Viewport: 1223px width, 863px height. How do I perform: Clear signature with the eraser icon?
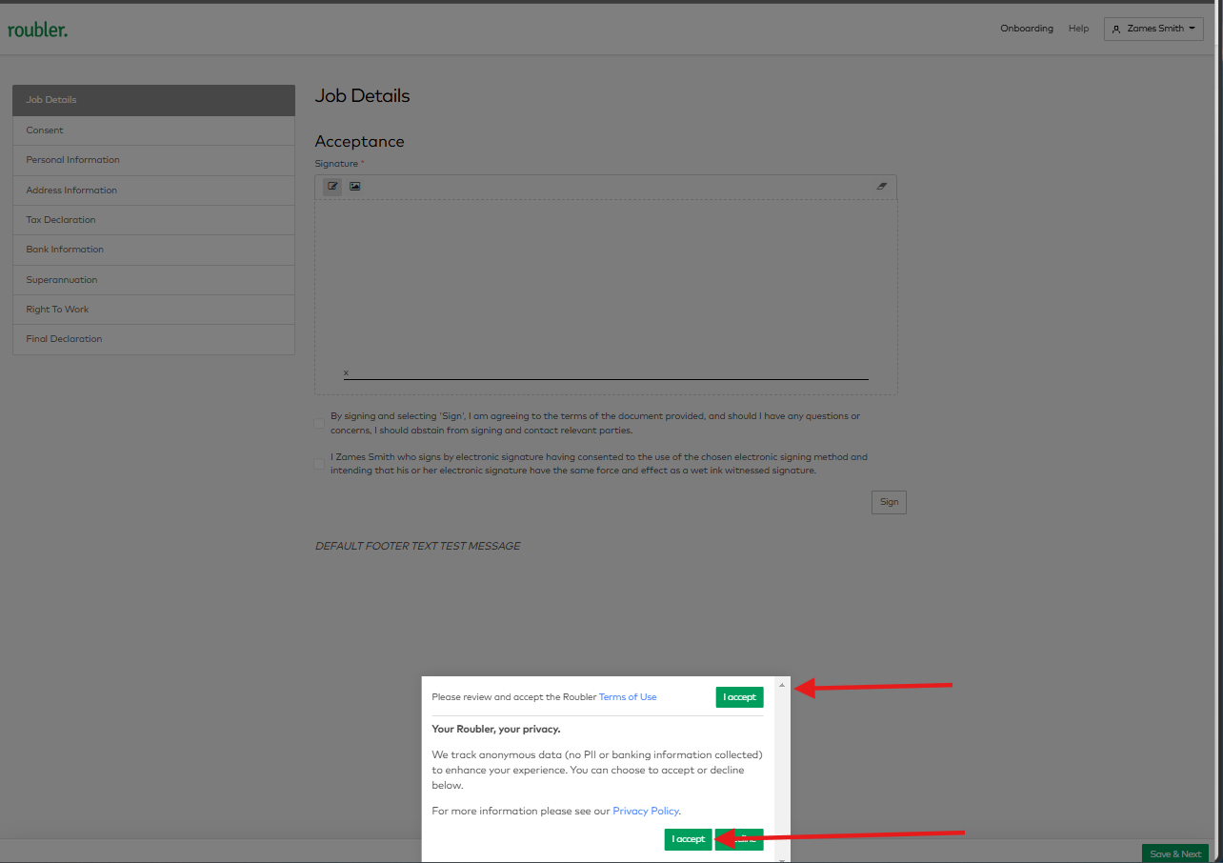pyautogui.click(x=882, y=187)
